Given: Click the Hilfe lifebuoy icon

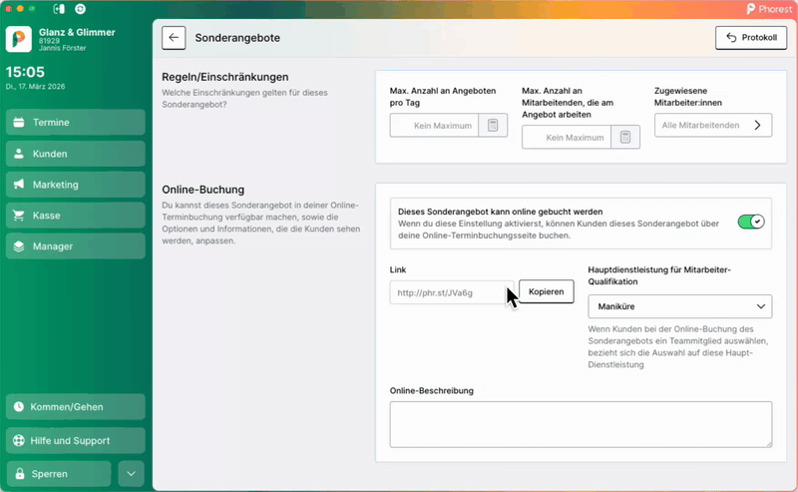Looking at the screenshot, I should (19, 440).
